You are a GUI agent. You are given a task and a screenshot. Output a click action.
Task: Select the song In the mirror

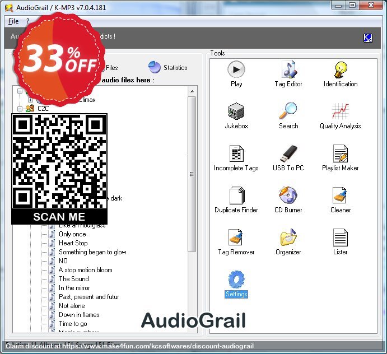coord(74,288)
